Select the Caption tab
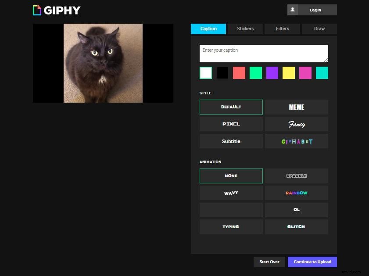 [x=208, y=29]
